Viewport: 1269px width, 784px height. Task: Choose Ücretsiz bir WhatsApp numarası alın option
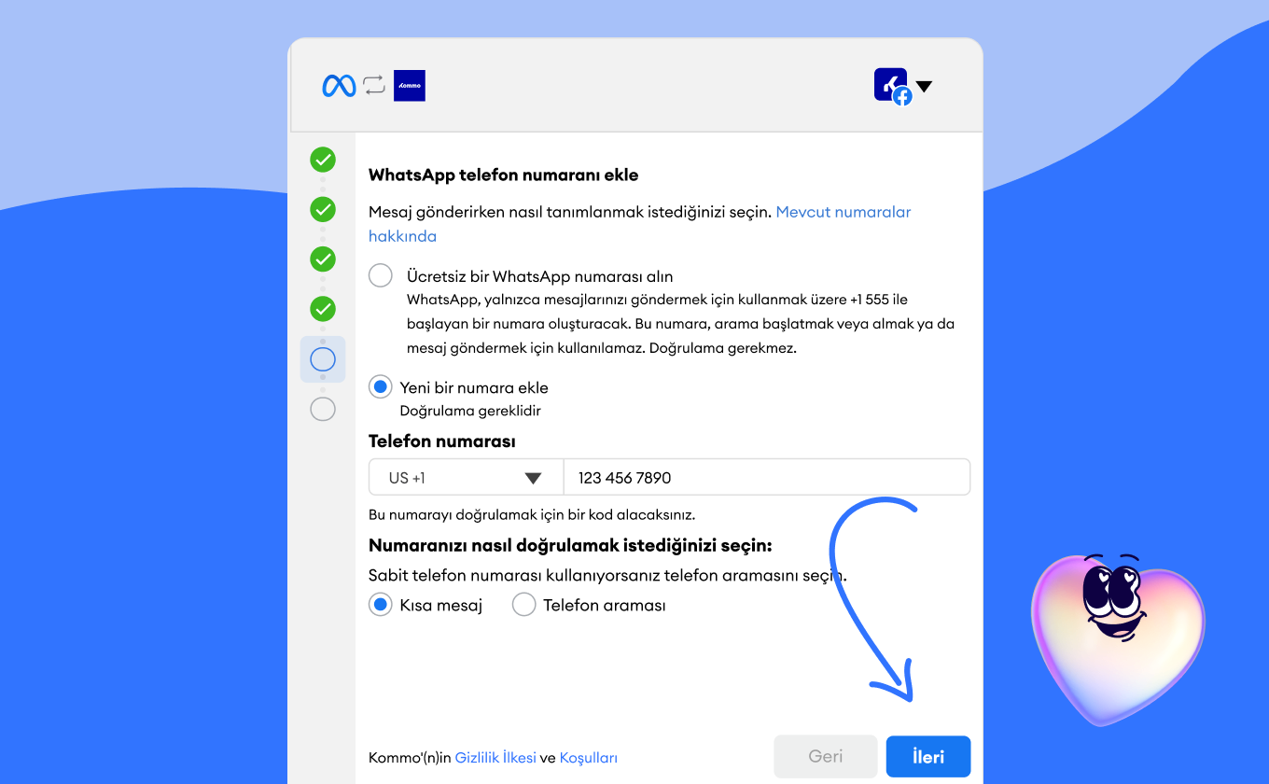pos(381,276)
